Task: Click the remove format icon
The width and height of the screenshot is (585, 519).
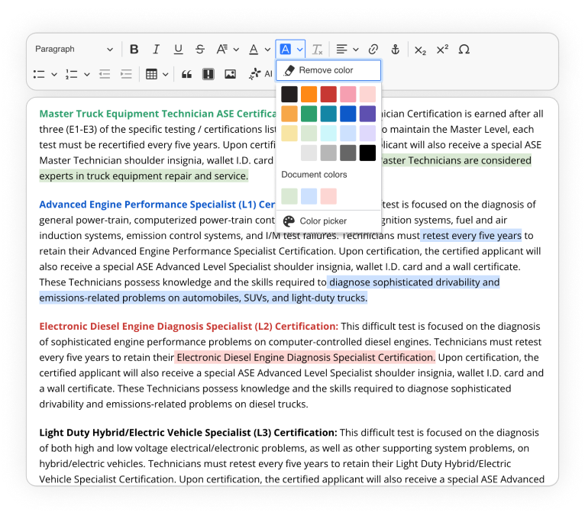Action: tap(317, 49)
